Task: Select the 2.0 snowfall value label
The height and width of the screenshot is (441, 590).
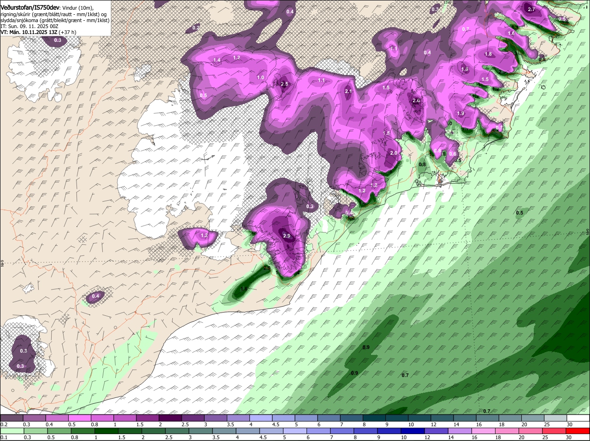Action: pos(394,153)
